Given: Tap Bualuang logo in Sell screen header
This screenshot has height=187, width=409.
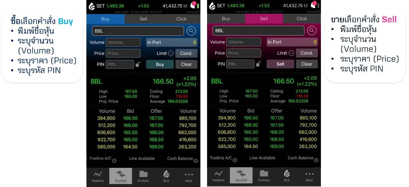Looking at the screenshot, I should coord(212,6).
